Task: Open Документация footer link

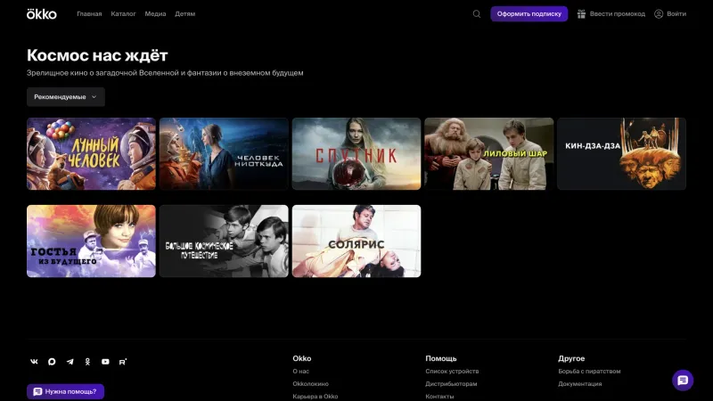Action: (580, 384)
